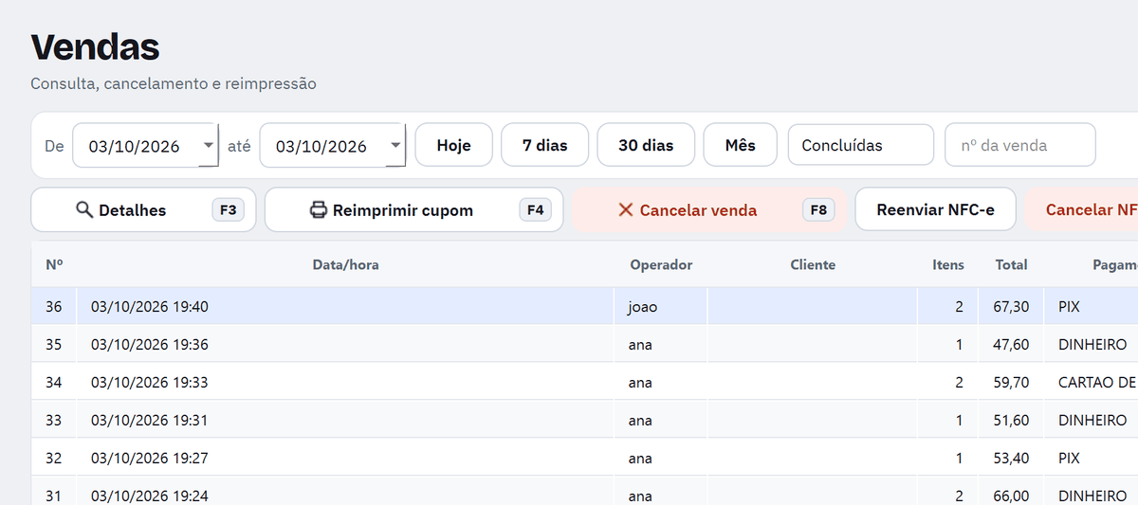Image resolution: width=1138 pixels, height=505 pixels.
Task: Select sale number 35 row
Action: tap(584, 345)
